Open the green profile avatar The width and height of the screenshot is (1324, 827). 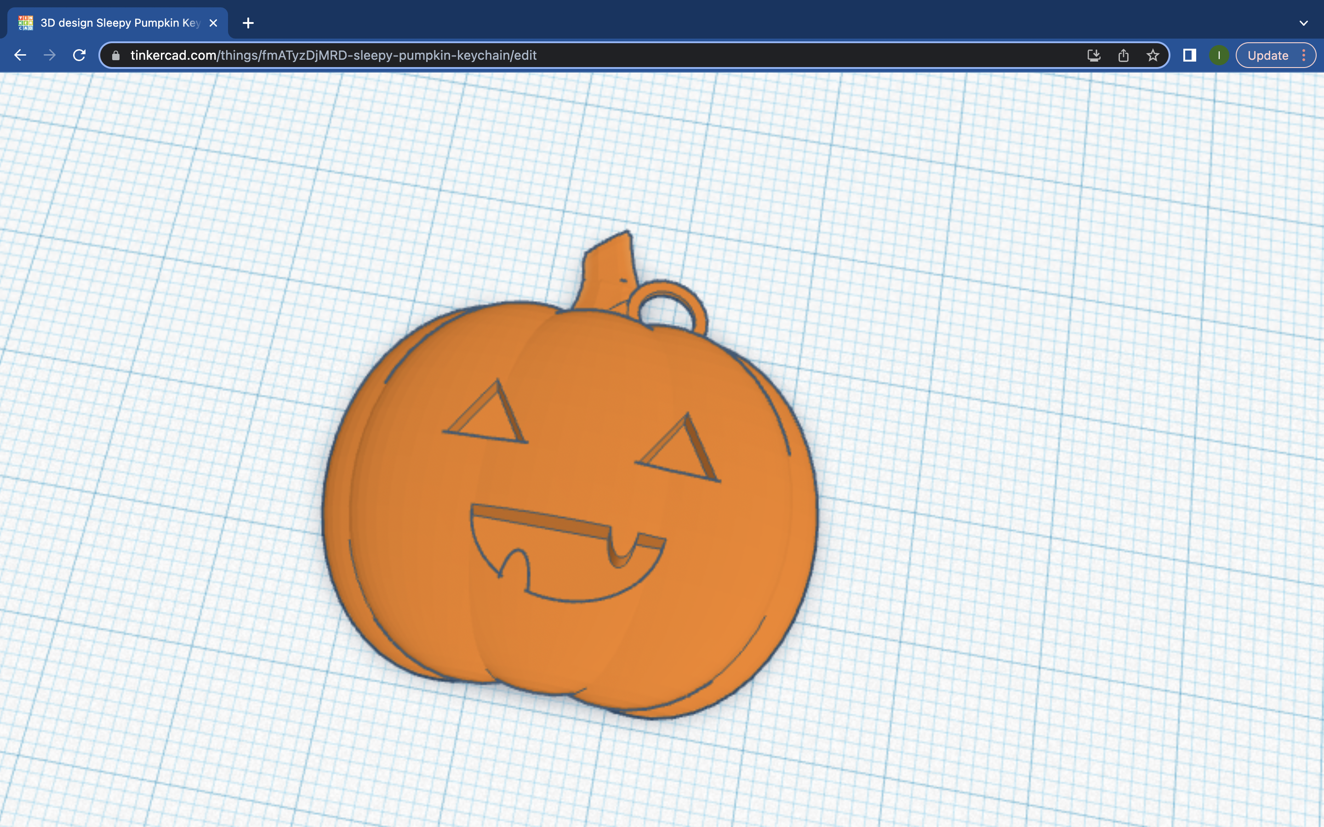click(x=1219, y=55)
